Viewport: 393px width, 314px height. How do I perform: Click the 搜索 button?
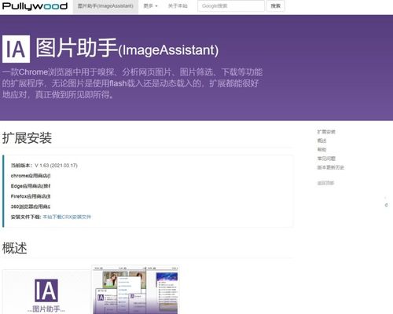pyautogui.click(x=275, y=6)
